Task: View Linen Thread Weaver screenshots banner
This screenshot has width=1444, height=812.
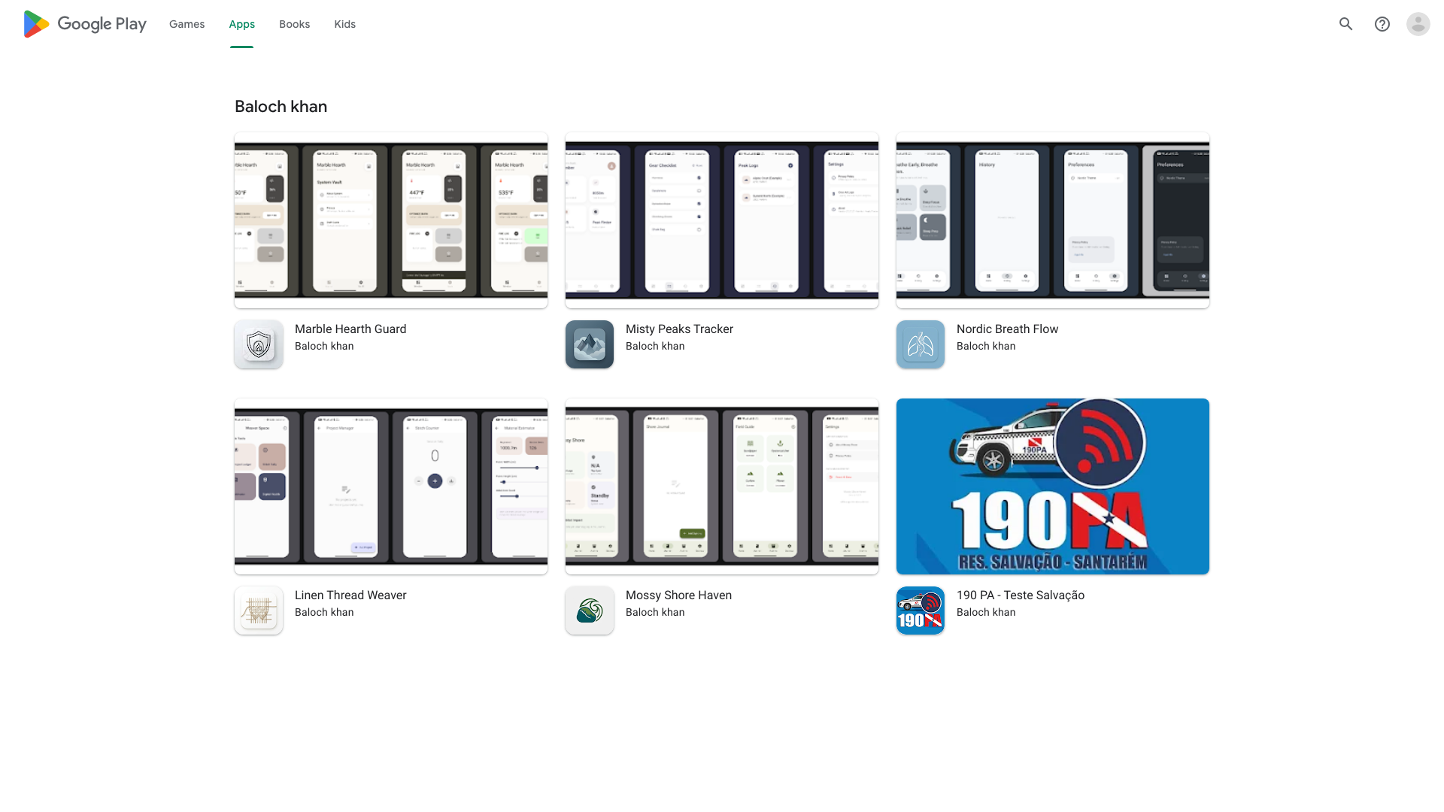Action: [391, 486]
